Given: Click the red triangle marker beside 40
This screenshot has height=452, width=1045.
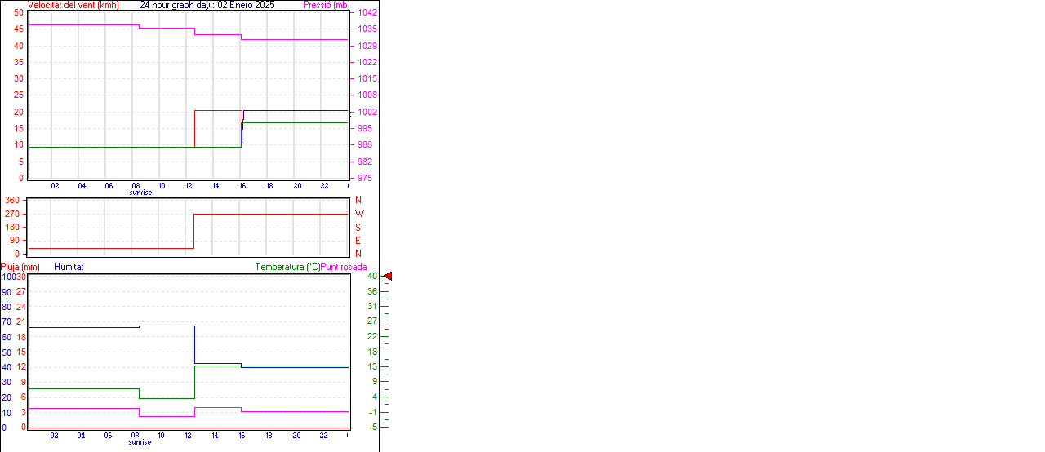Looking at the screenshot, I should tap(388, 277).
